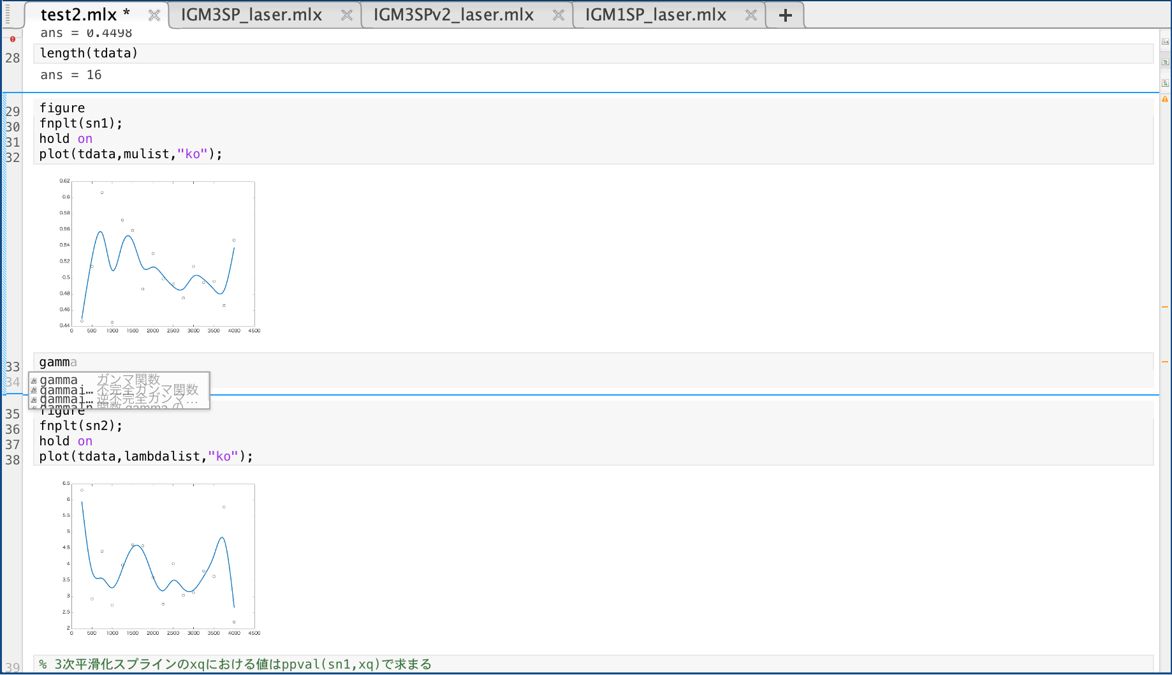Close the test2.mlx tab
Screen dimensions: 1172x675
pos(154,15)
